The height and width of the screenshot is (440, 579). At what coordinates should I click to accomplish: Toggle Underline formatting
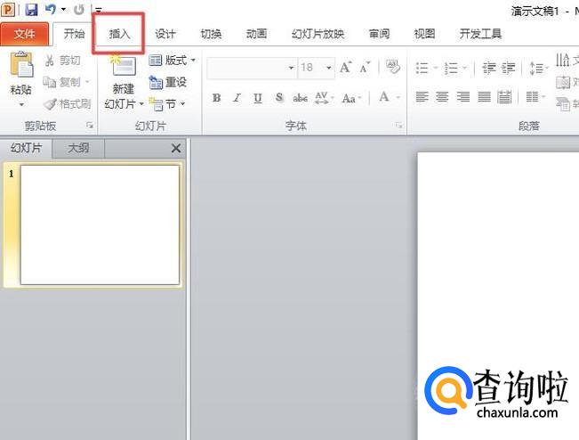click(x=258, y=98)
